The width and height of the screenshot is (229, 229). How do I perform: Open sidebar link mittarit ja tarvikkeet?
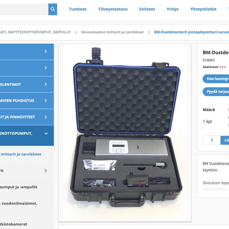click(21, 154)
